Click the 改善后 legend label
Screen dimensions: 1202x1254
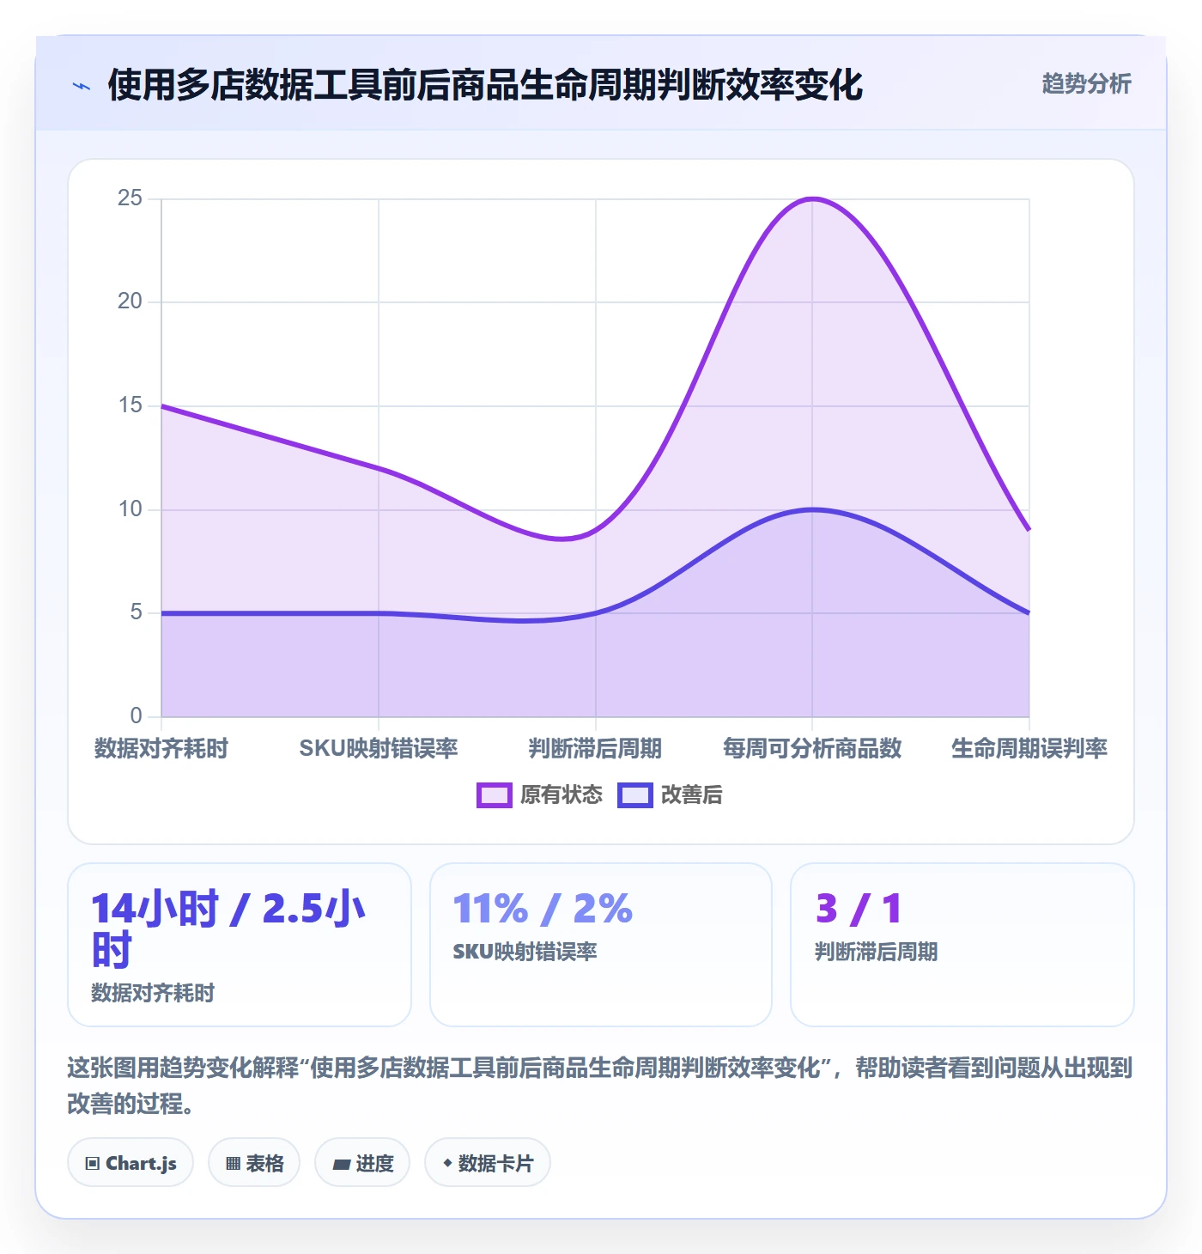[x=692, y=795]
